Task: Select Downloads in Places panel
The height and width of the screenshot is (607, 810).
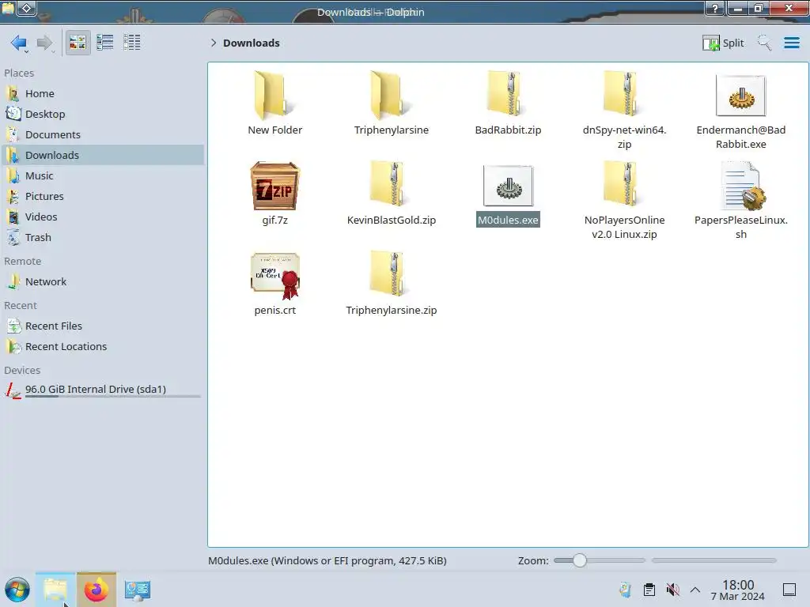Action: pos(104,156)
